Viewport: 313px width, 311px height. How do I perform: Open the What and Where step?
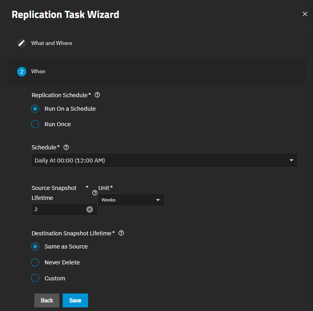tap(51, 43)
